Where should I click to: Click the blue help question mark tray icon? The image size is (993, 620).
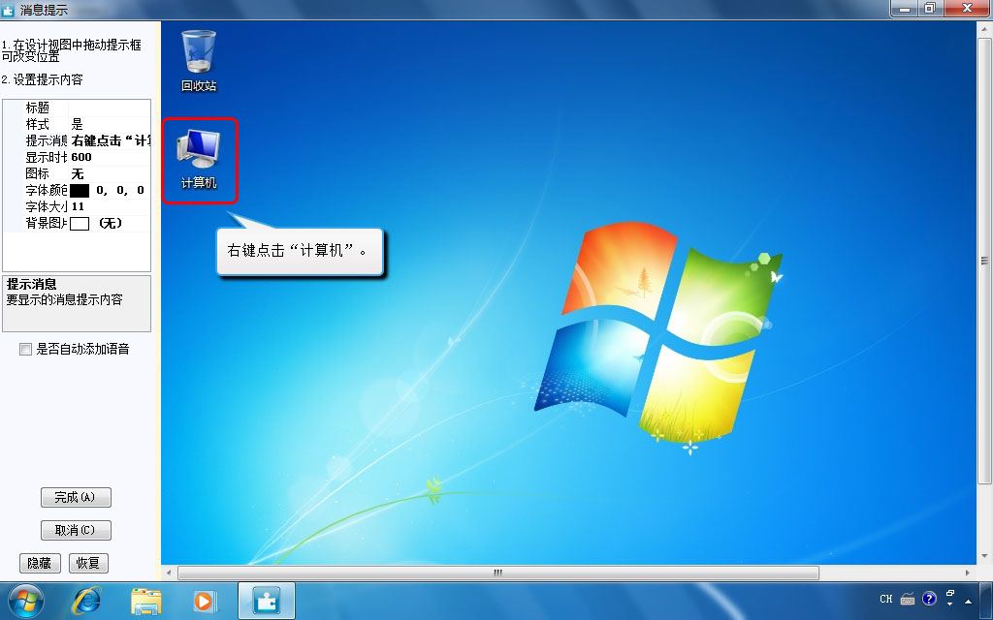pos(929,599)
